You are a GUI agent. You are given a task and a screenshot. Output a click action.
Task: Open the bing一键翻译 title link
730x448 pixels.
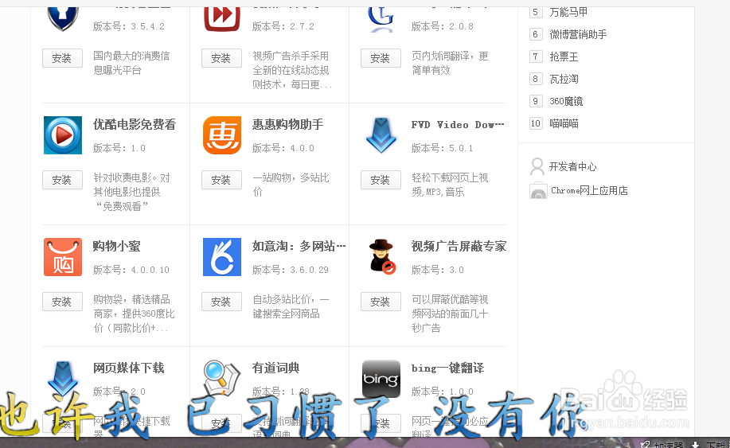point(448,368)
